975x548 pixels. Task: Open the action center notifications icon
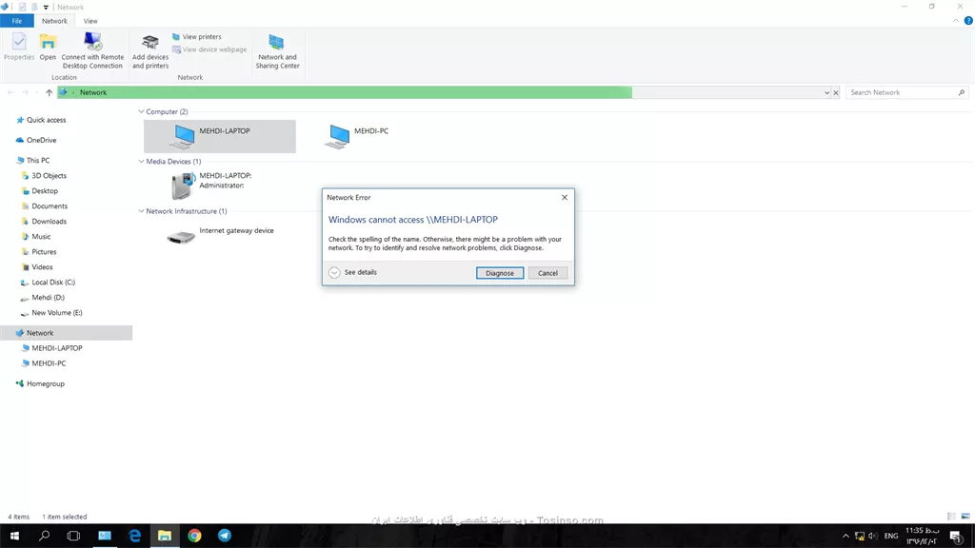(956, 537)
